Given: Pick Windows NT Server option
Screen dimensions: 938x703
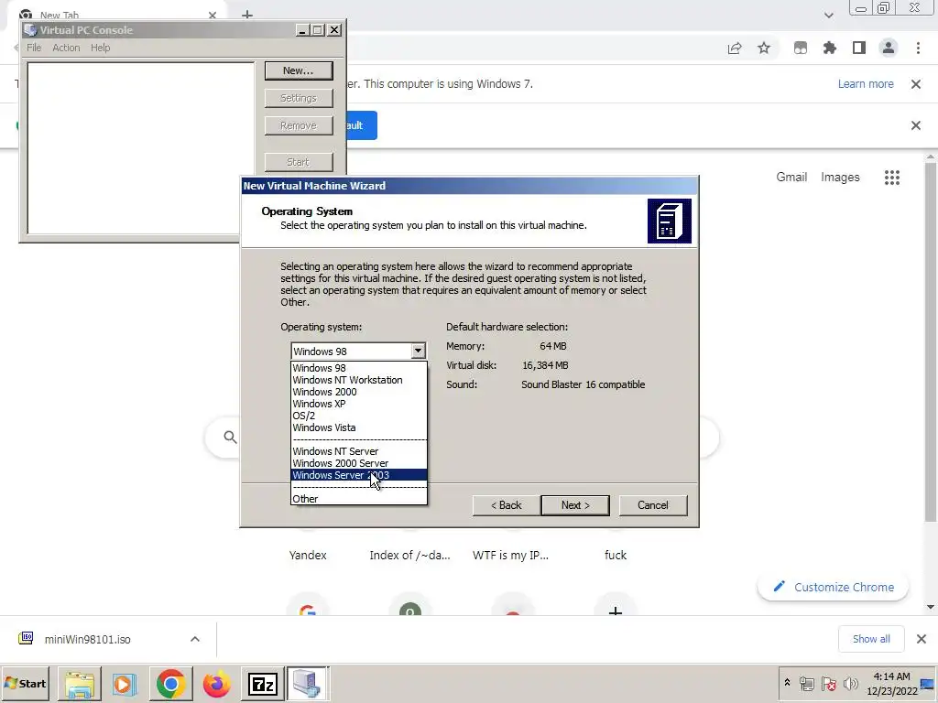Looking at the screenshot, I should 359,451.
